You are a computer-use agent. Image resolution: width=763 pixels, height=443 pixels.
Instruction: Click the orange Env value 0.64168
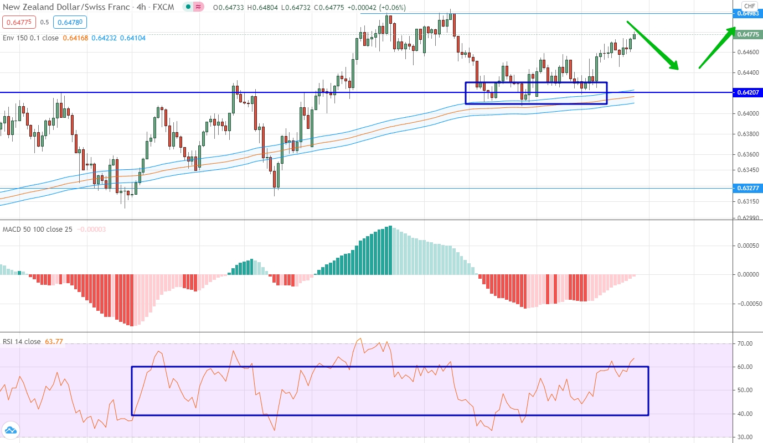[75, 38]
